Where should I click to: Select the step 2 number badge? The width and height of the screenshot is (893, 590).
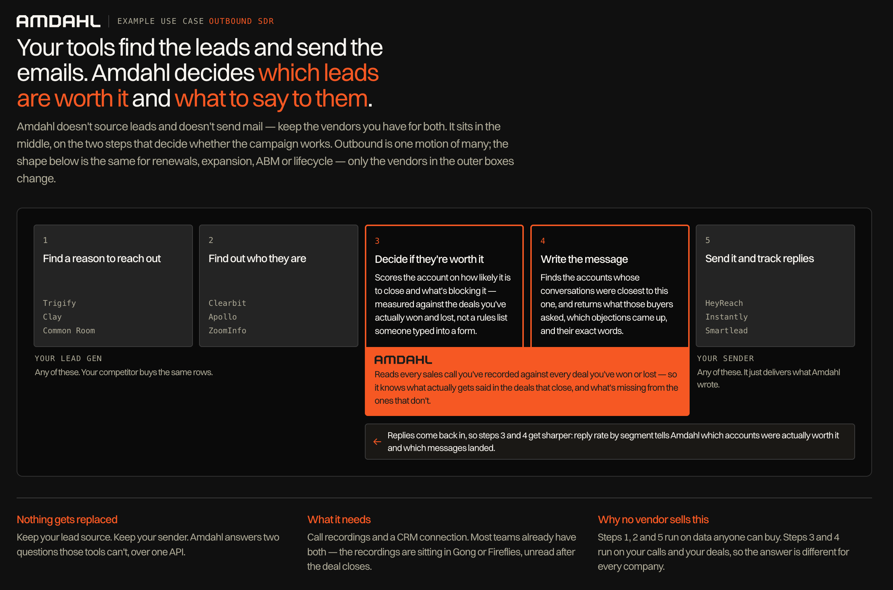click(x=211, y=240)
